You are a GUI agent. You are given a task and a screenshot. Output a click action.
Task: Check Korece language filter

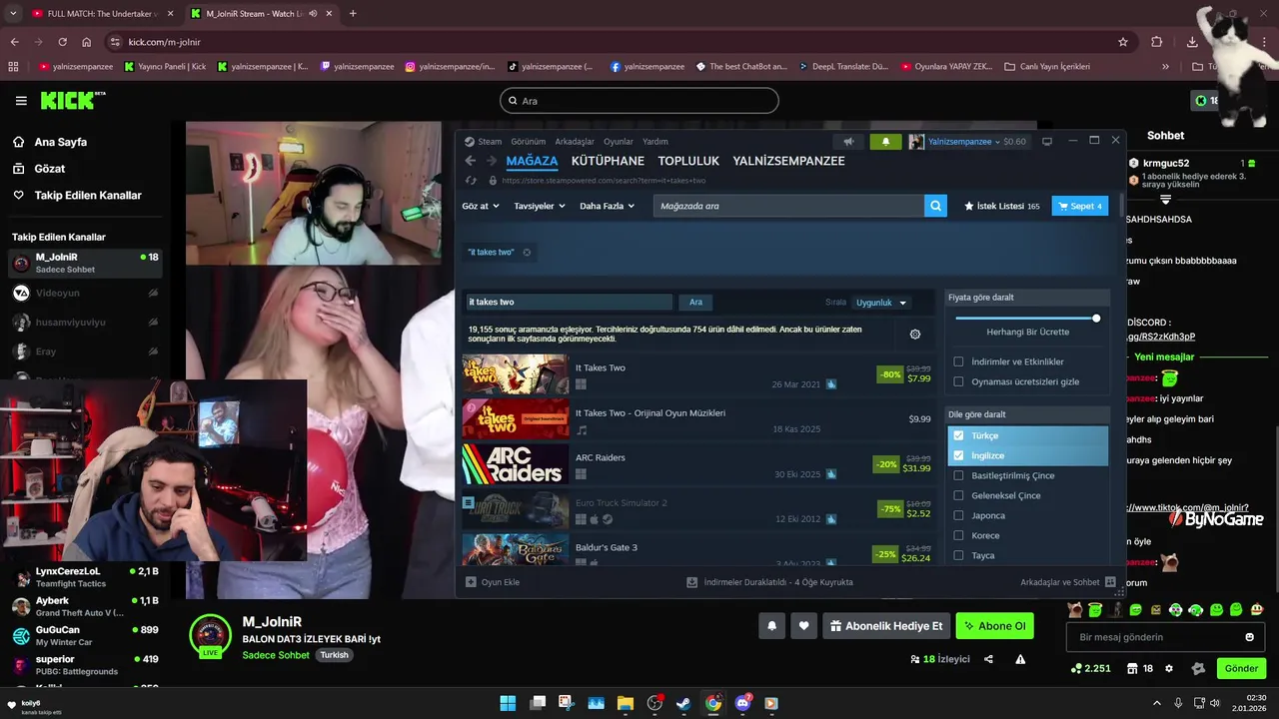[x=958, y=535]
